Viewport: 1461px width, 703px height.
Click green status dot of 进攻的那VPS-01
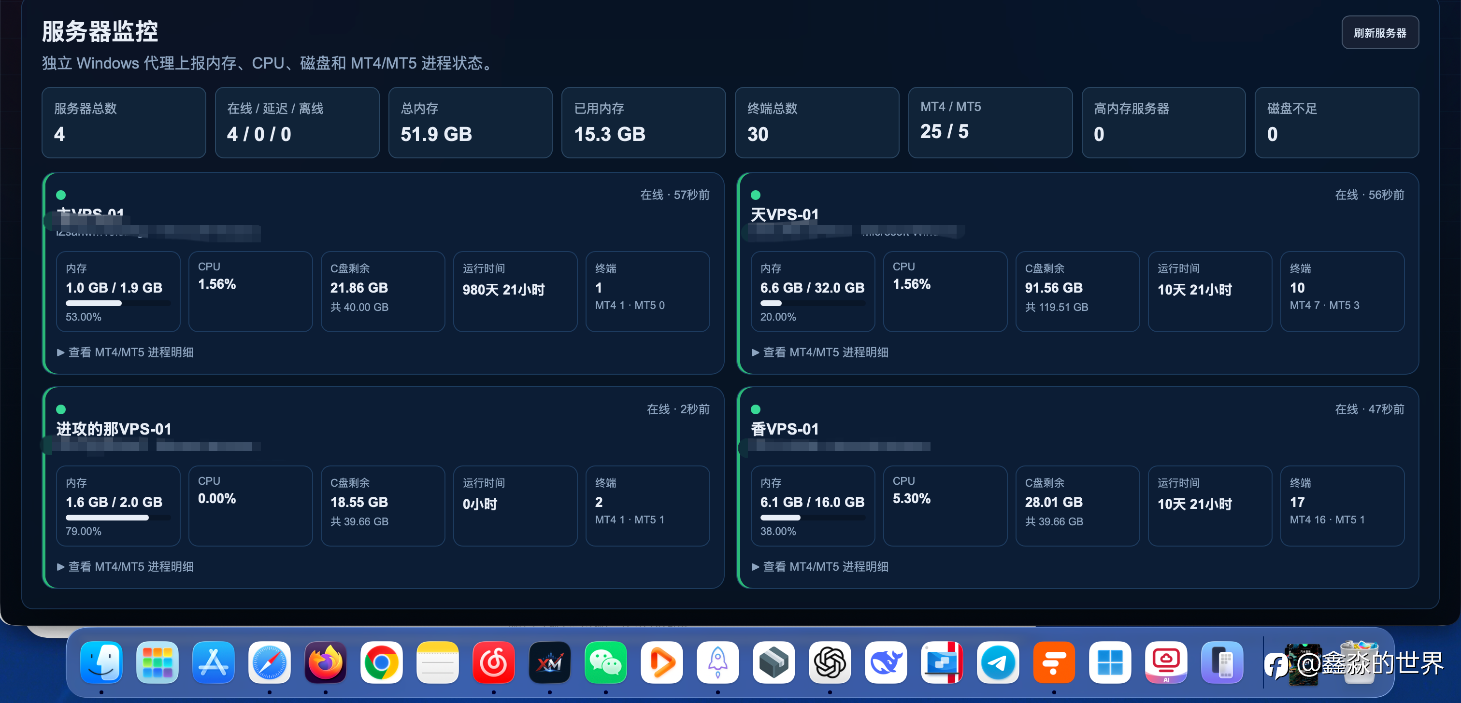(61, 409)
